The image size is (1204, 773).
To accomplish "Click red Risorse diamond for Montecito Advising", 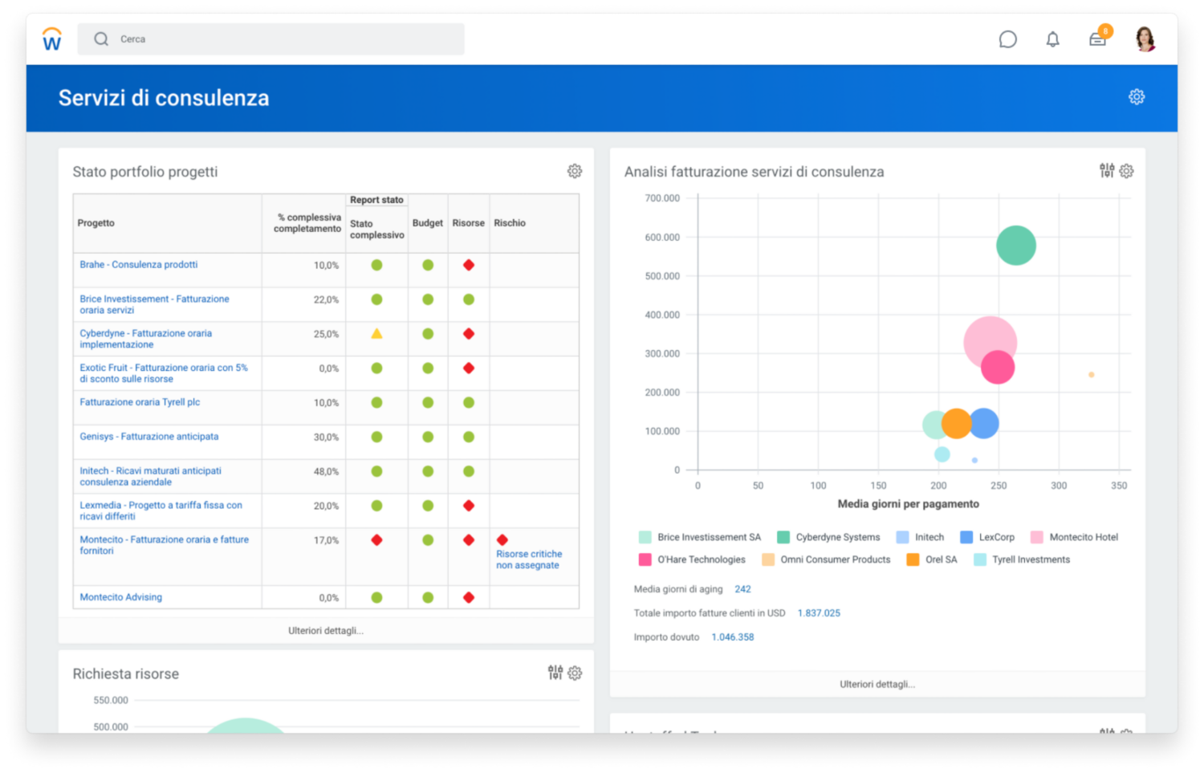I will [x=469, y=597].
